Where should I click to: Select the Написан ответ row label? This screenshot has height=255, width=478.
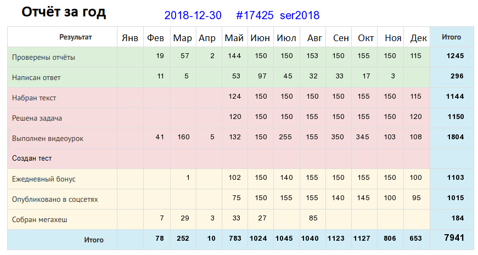click(36, 78)
